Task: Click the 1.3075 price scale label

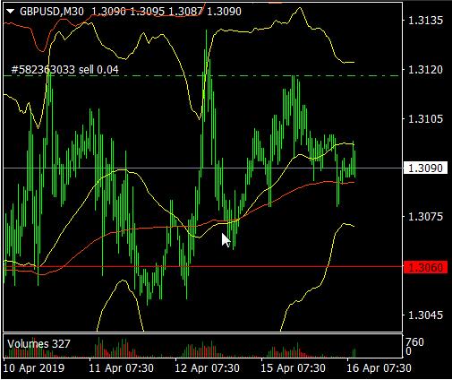Action: coord(425,217)
